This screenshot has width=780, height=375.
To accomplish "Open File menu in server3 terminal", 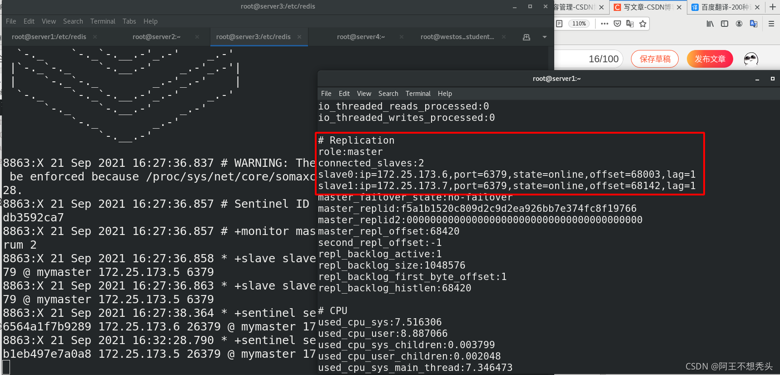I will pos(11,21).
